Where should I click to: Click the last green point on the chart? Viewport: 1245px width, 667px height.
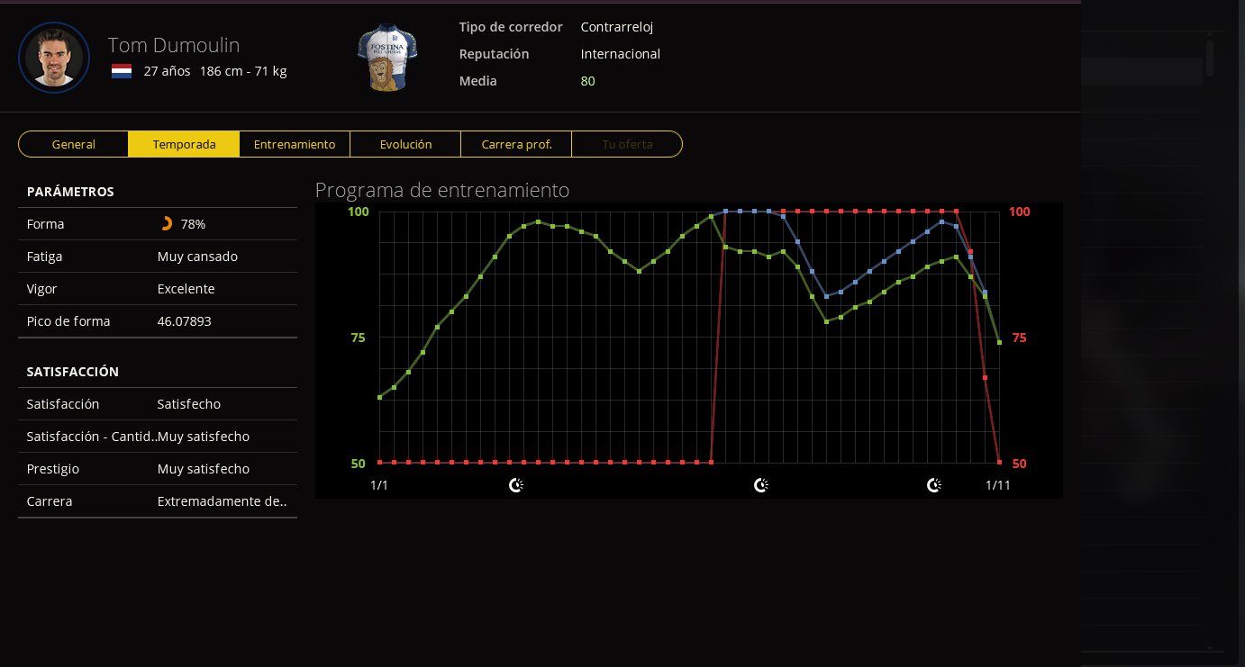pos(999,342)
